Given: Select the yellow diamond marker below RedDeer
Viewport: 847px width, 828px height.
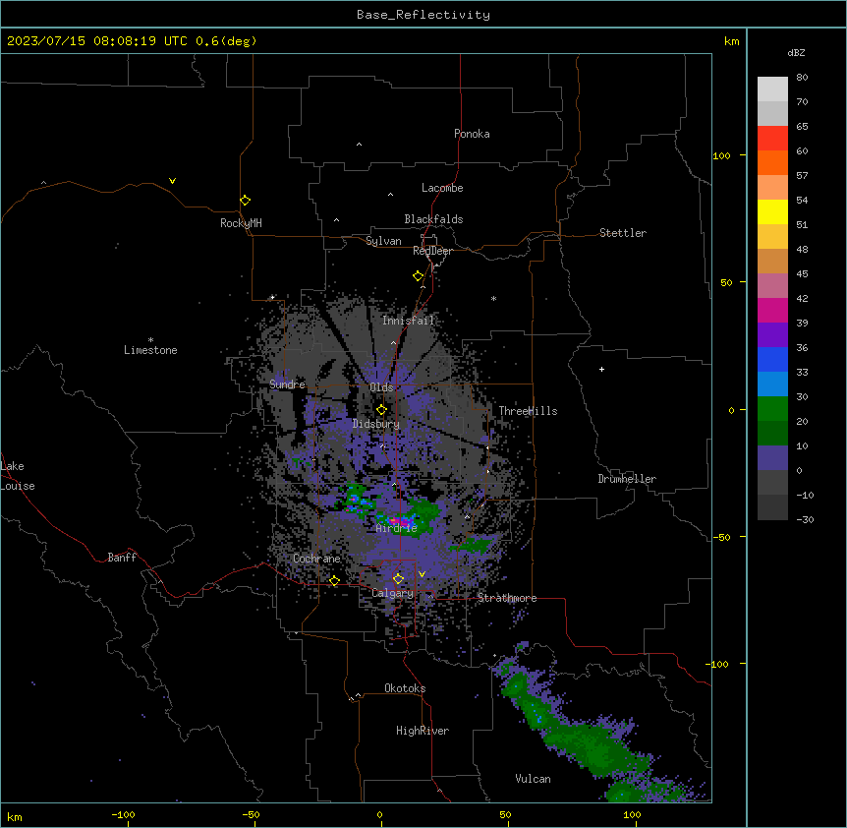Looking at the screenshot, I should (x=418, y=276).
